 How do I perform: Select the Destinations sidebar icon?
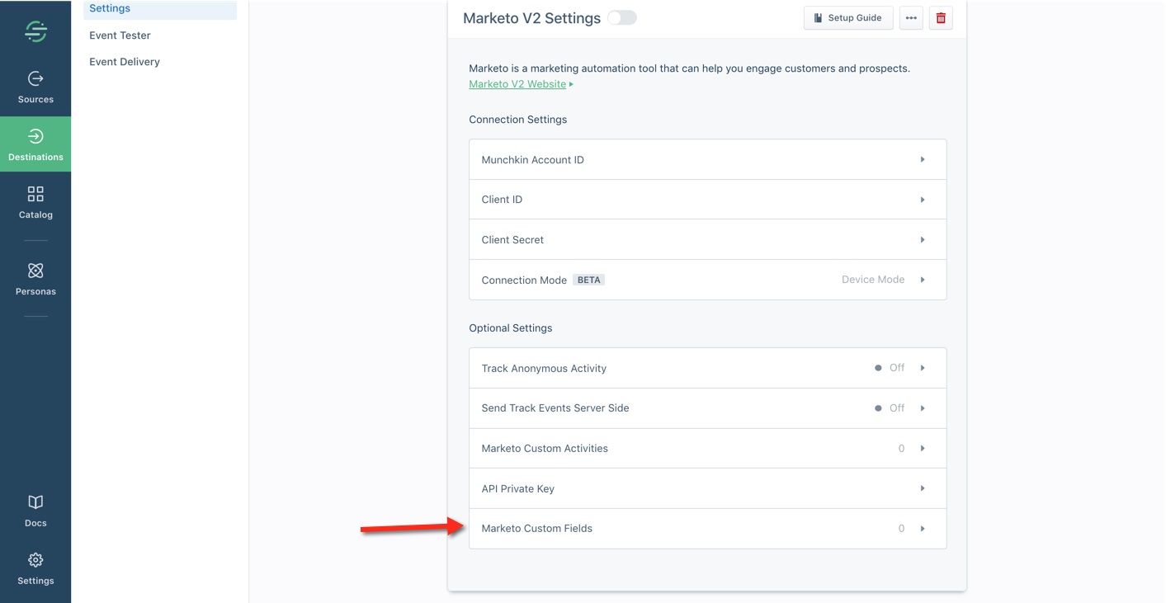pos(35,136)
